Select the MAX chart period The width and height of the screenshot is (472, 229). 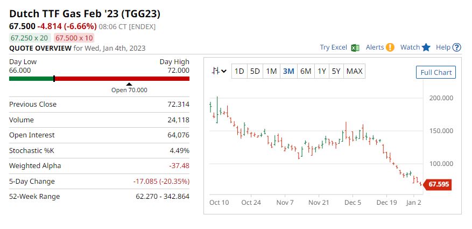pyautogui.click(x=354, y=72)
